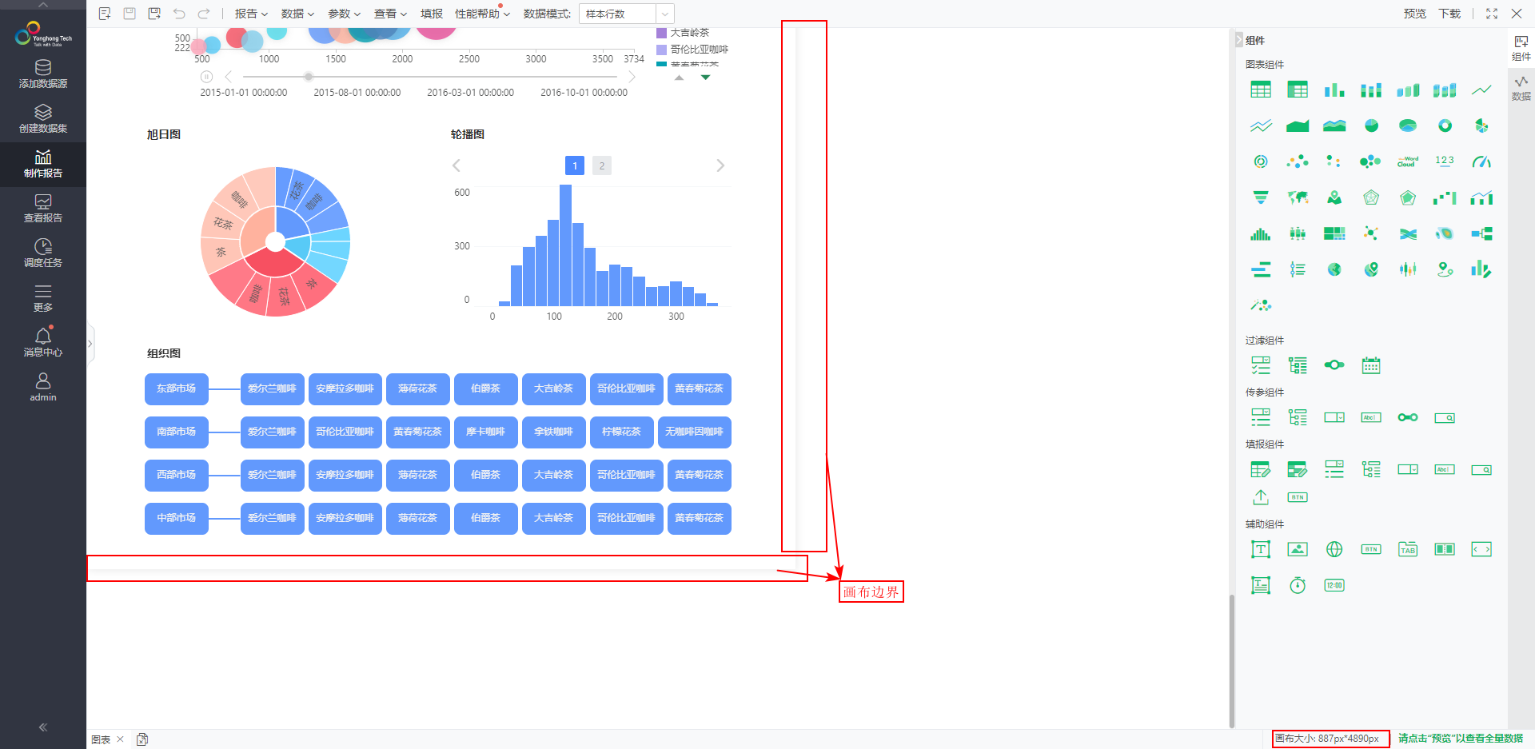Insert the image auxiliary component
The image size is (1535, 749).
coord(1298,549)
